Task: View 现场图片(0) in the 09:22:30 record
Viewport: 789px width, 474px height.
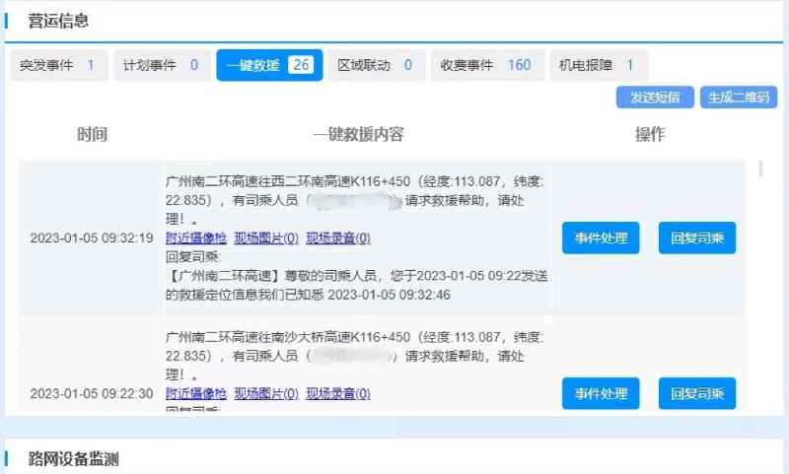Action: [x=266, y=394]
